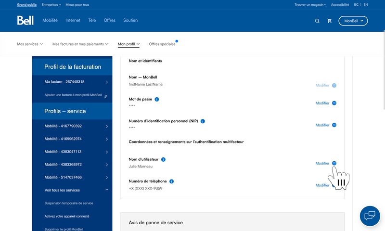This screenshot has height=231, width=385.
Task: Click the info icon beside Mot de passe
Action: (157, 100)
